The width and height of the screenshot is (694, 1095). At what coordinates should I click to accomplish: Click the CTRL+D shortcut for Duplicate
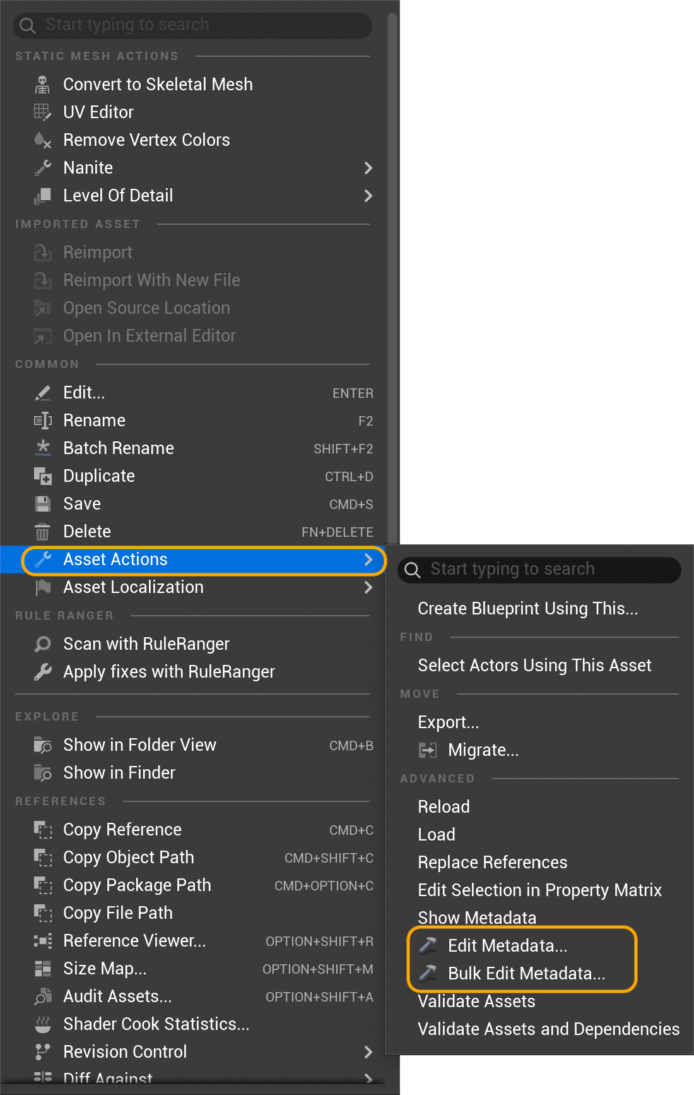(349, 477)
